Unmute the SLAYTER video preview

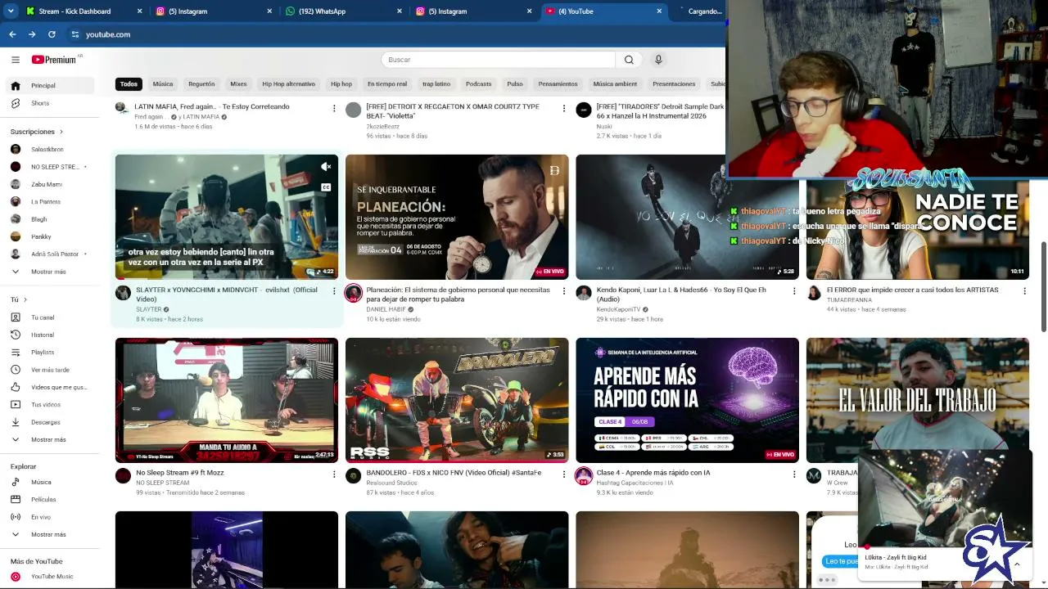pos(326,167)
